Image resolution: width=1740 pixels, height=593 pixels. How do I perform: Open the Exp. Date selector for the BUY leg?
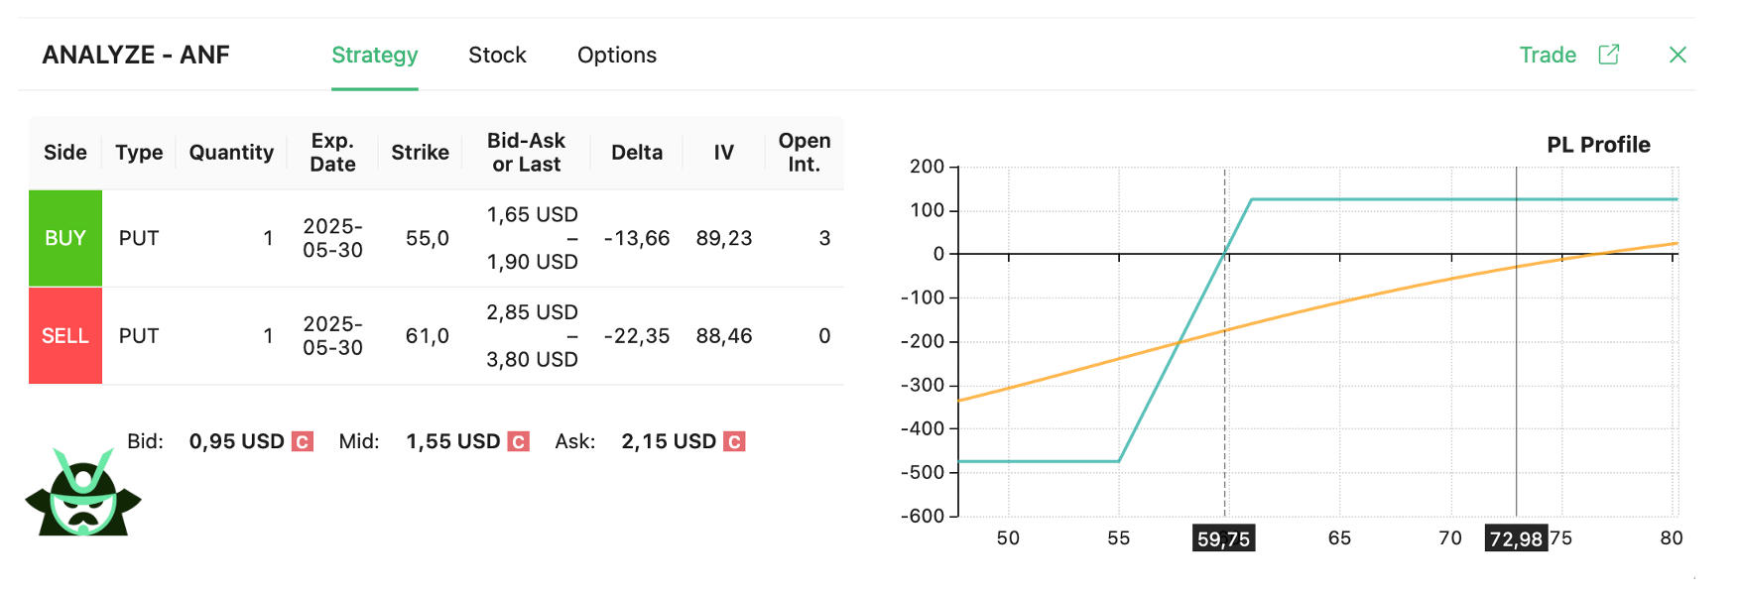click(x=331, y=237)
